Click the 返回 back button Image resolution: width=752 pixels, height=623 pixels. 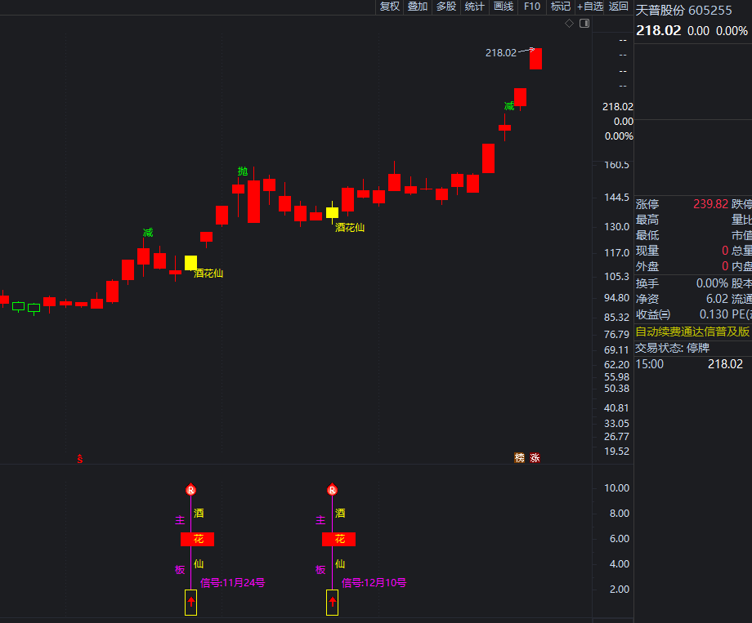tap(618, 7)
